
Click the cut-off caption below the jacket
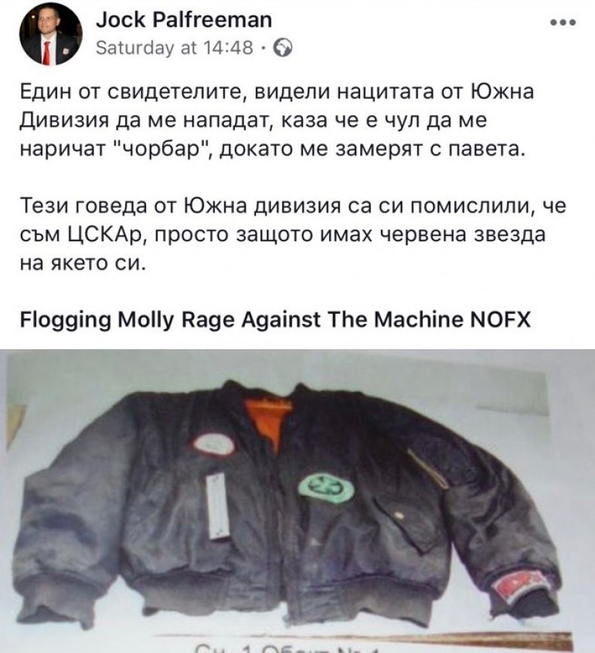point(287,649)
